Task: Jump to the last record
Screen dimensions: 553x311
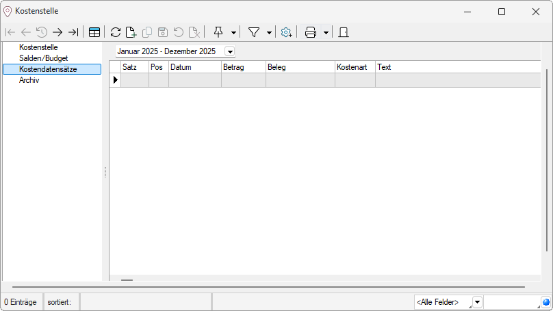Action: (x=73, y=32)
